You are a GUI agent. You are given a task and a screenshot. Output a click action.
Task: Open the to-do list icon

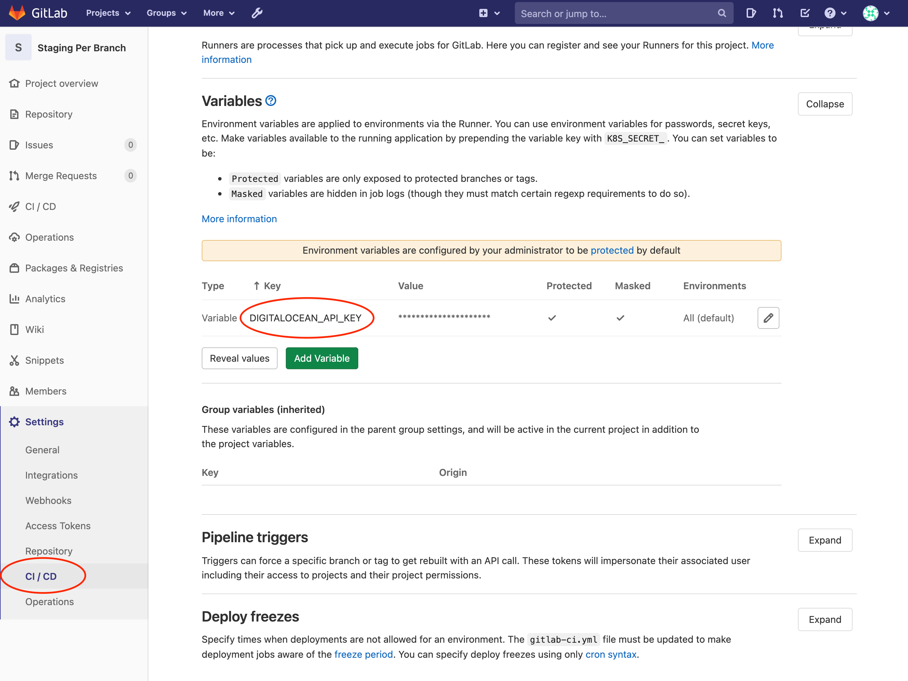point(804,13)
